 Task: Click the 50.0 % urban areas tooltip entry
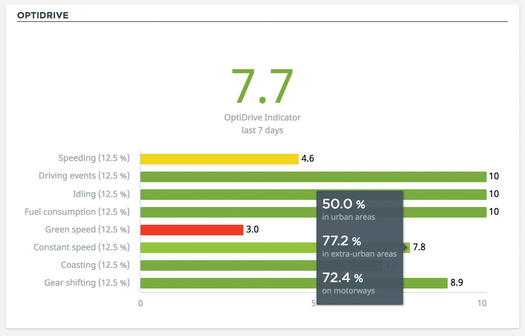[x=348, y=209]
